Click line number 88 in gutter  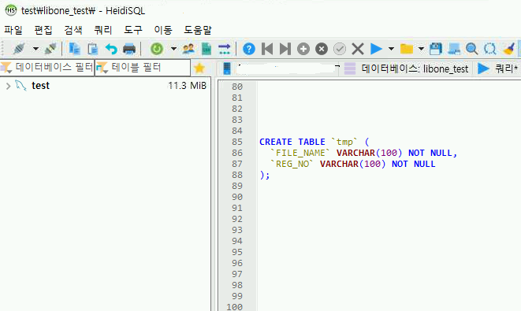click(237, 175)
